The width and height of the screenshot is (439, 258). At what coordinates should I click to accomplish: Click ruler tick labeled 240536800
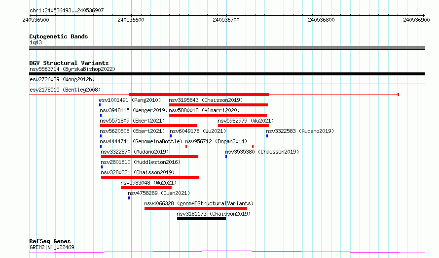pyautogui.click(x=322, y=20)
